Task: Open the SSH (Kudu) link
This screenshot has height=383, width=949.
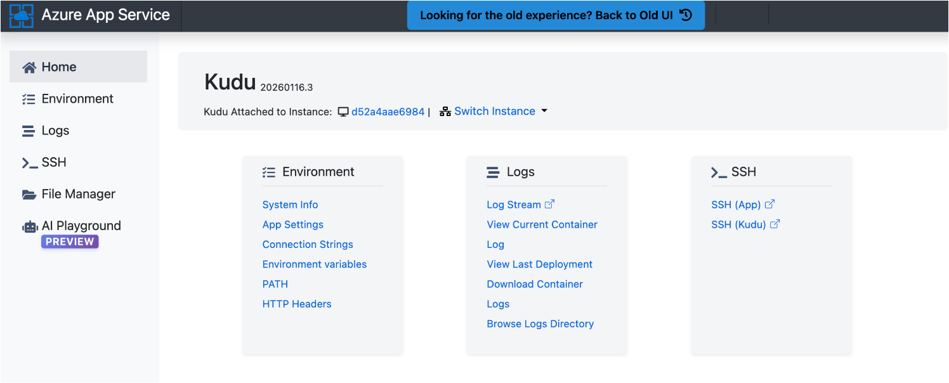Action: coord(738,224)
